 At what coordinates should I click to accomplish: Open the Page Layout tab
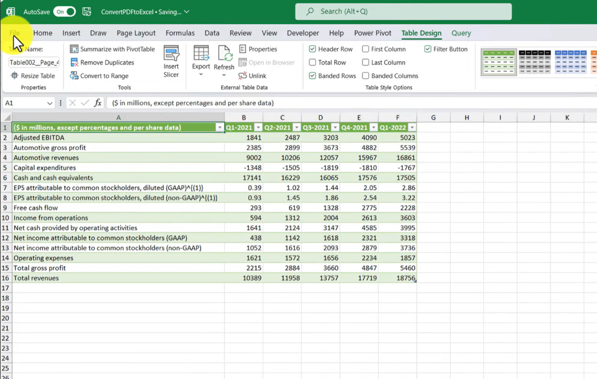136,33
